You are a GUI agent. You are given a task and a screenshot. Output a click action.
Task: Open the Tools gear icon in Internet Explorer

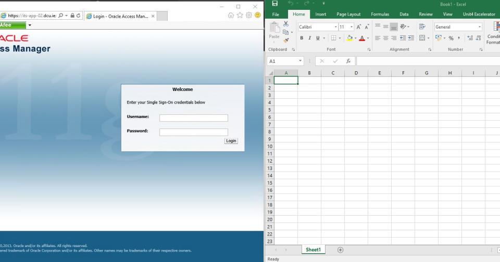click(x=249, y=15)
